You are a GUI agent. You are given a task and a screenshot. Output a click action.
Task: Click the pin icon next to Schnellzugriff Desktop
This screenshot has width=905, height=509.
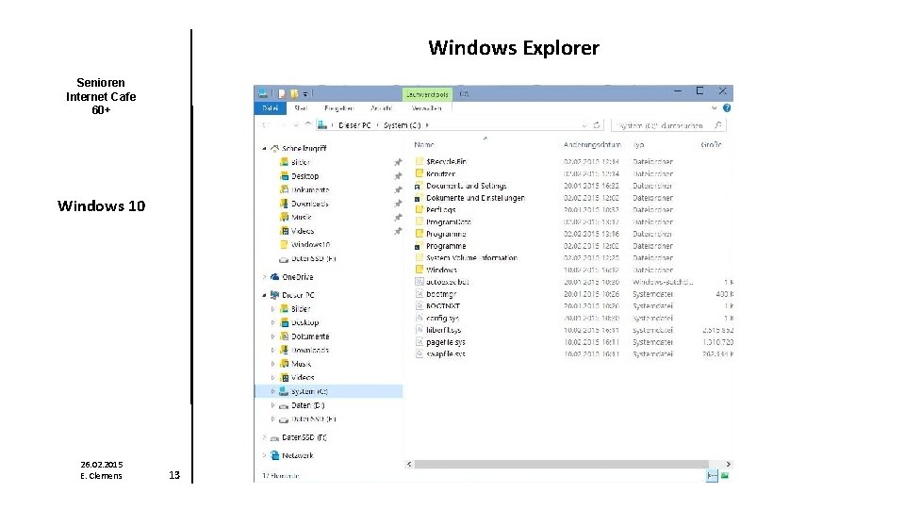pos(398,176)
